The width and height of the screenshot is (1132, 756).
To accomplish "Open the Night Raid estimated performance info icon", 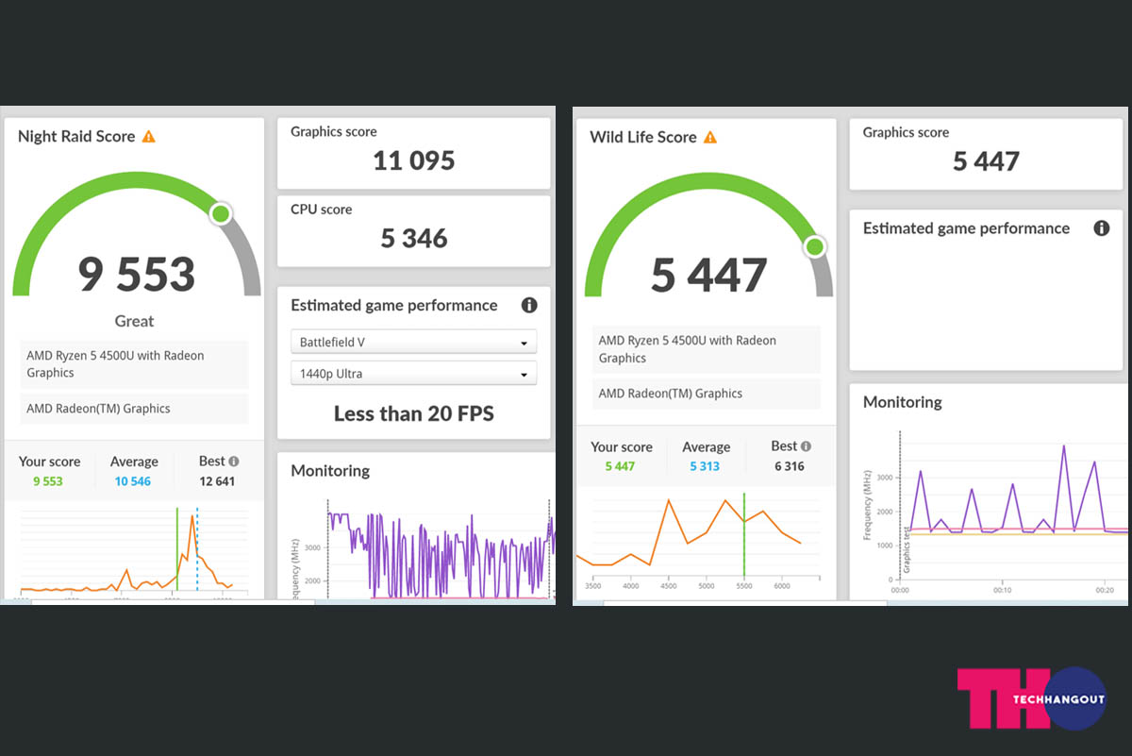I will [x=529, y=305].
